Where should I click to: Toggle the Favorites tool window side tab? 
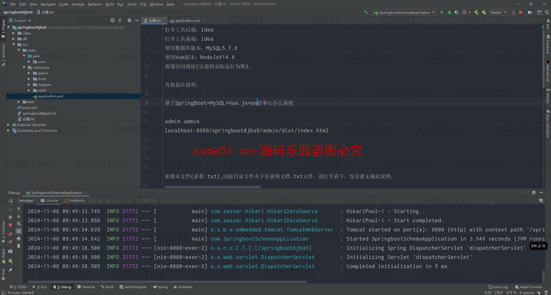click(x=3, y=231)
